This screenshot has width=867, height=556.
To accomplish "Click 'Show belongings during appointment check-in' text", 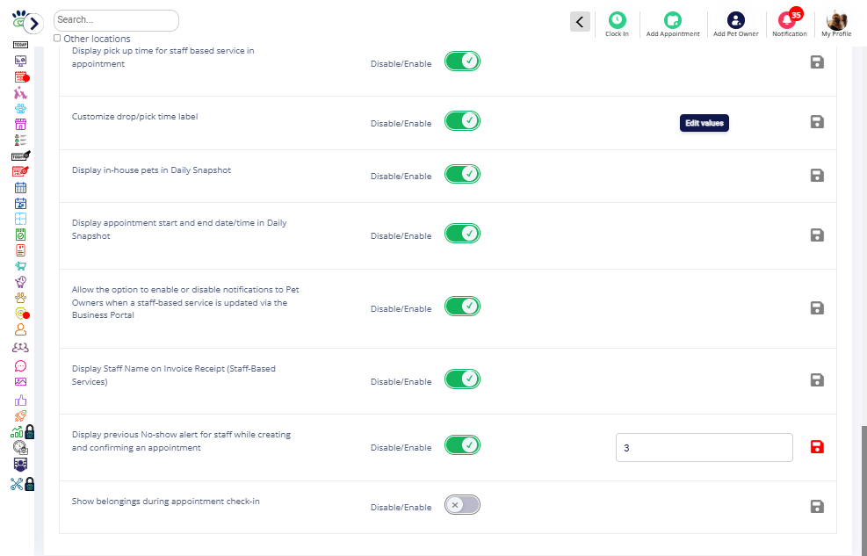I will 166,502.
